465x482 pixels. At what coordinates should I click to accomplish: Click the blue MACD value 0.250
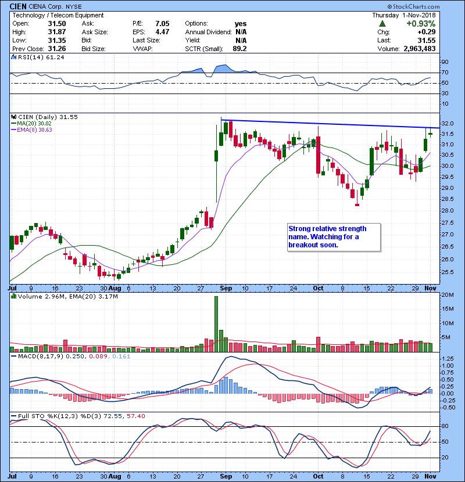click(75, 357)
